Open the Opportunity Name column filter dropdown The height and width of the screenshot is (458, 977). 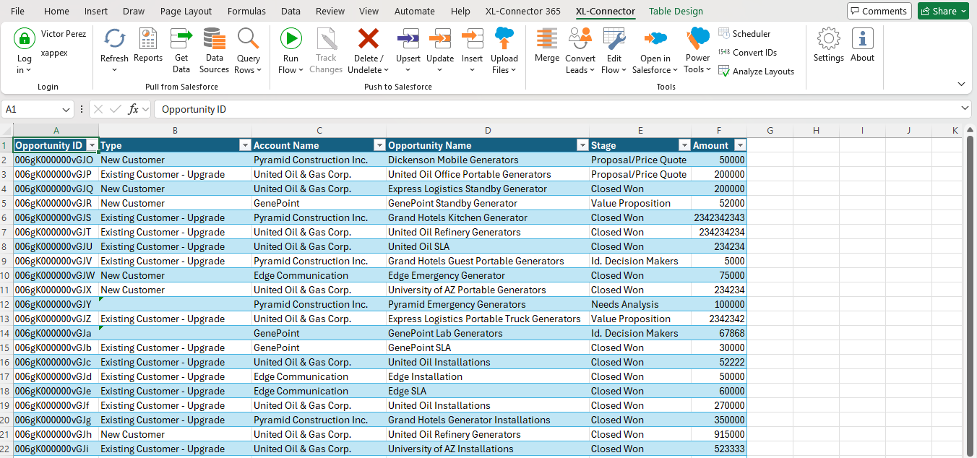click(582, 145)
